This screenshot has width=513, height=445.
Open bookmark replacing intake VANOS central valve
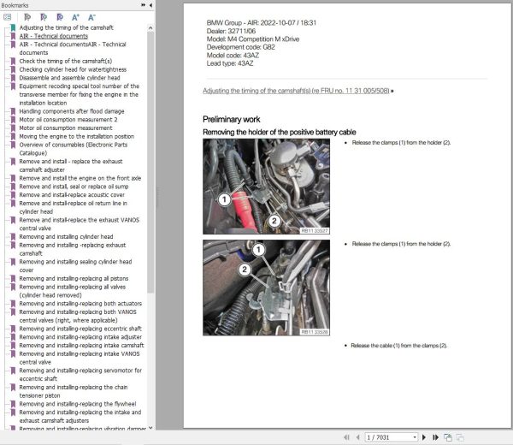click(80, 358)
